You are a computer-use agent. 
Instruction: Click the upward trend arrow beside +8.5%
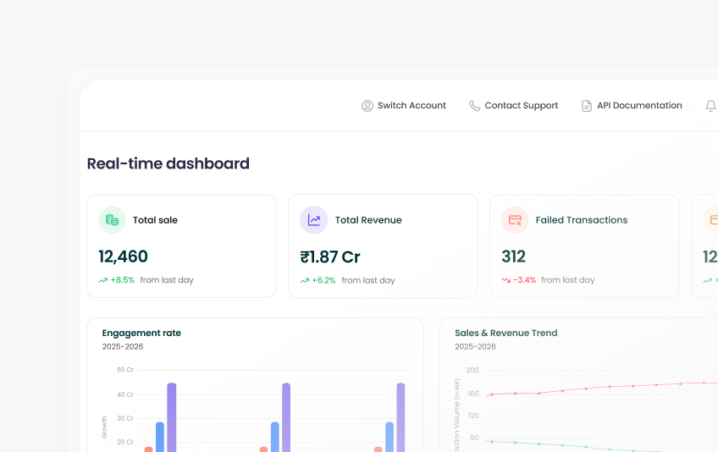pos(103,280)
